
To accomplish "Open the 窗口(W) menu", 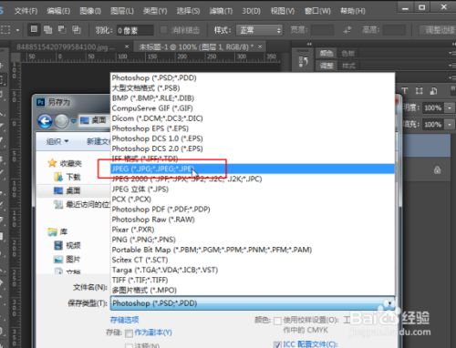I will click(x=317, y=11).
